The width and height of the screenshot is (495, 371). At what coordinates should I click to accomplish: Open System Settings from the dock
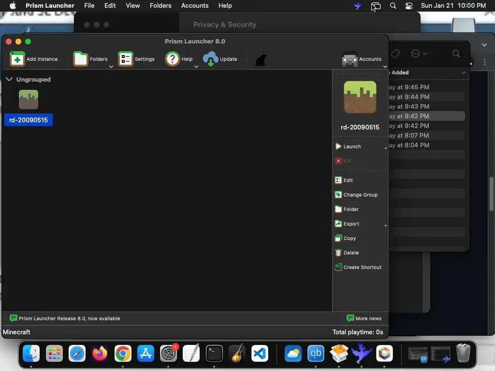pos(169,353)
